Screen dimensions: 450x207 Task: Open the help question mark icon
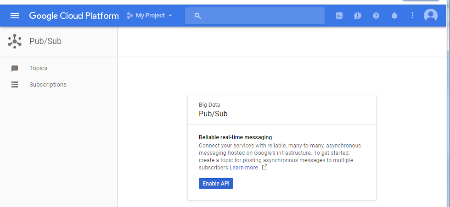click(376, 16)
